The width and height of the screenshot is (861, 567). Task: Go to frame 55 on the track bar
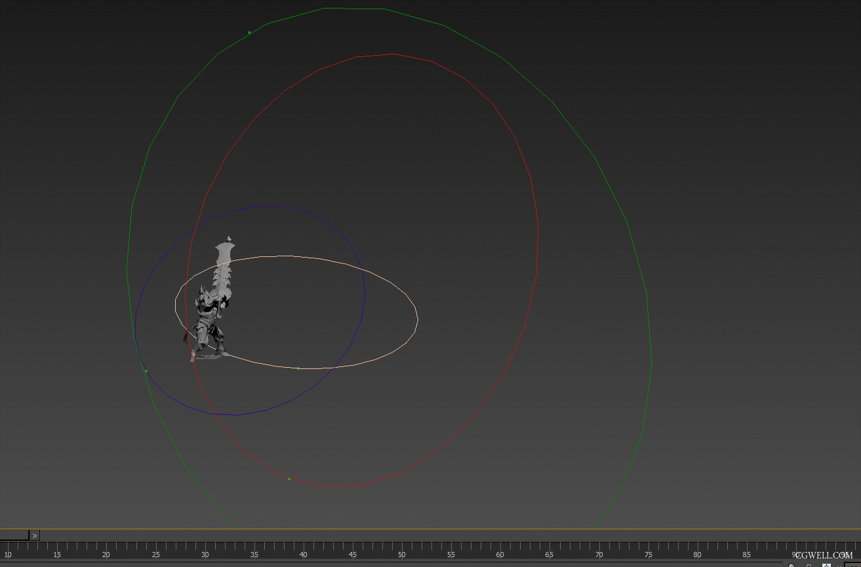coord(451,555)
